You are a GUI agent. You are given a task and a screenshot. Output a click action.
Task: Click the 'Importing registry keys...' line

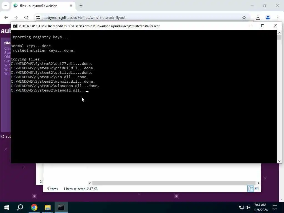39,37
